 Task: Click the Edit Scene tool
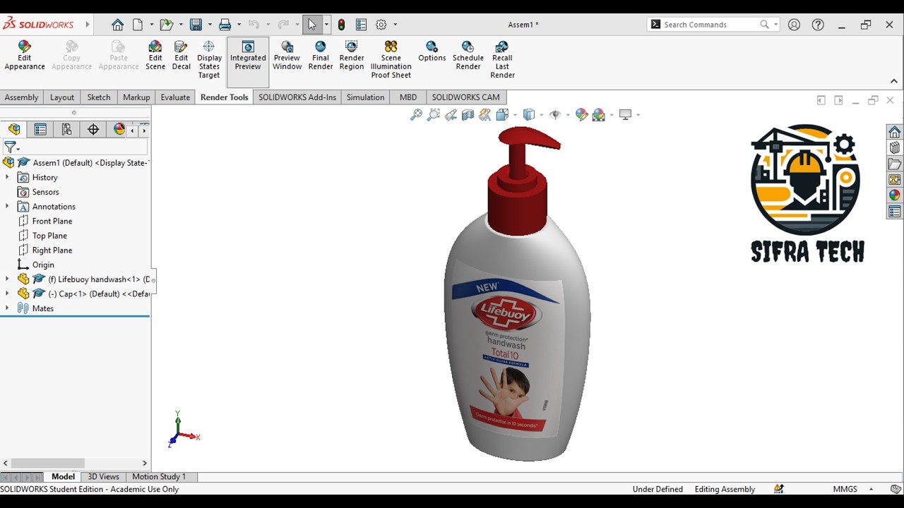click(155, 55)
